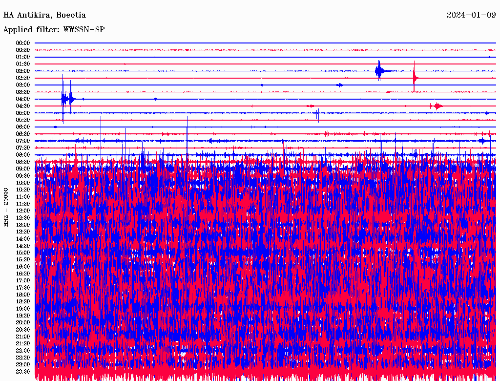Viewport: 500px width, 381px height.
Task: Click the 04:00 time label
Action: [23, 99]
